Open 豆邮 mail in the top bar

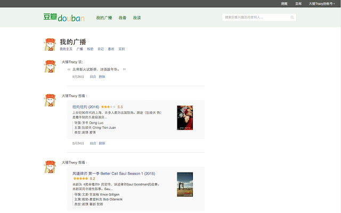pyautogui.click(x=298, y=4)
